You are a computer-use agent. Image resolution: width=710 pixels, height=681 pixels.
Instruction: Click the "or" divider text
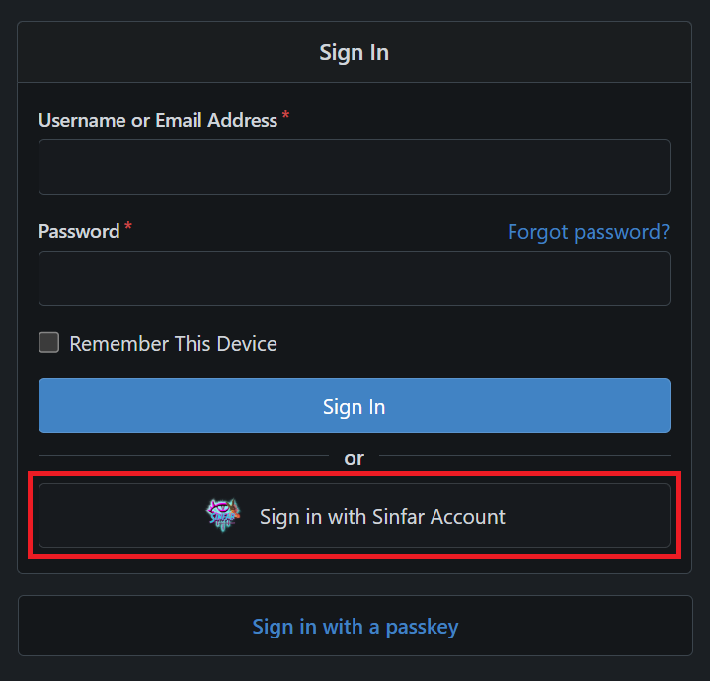(x=355, y=458)
